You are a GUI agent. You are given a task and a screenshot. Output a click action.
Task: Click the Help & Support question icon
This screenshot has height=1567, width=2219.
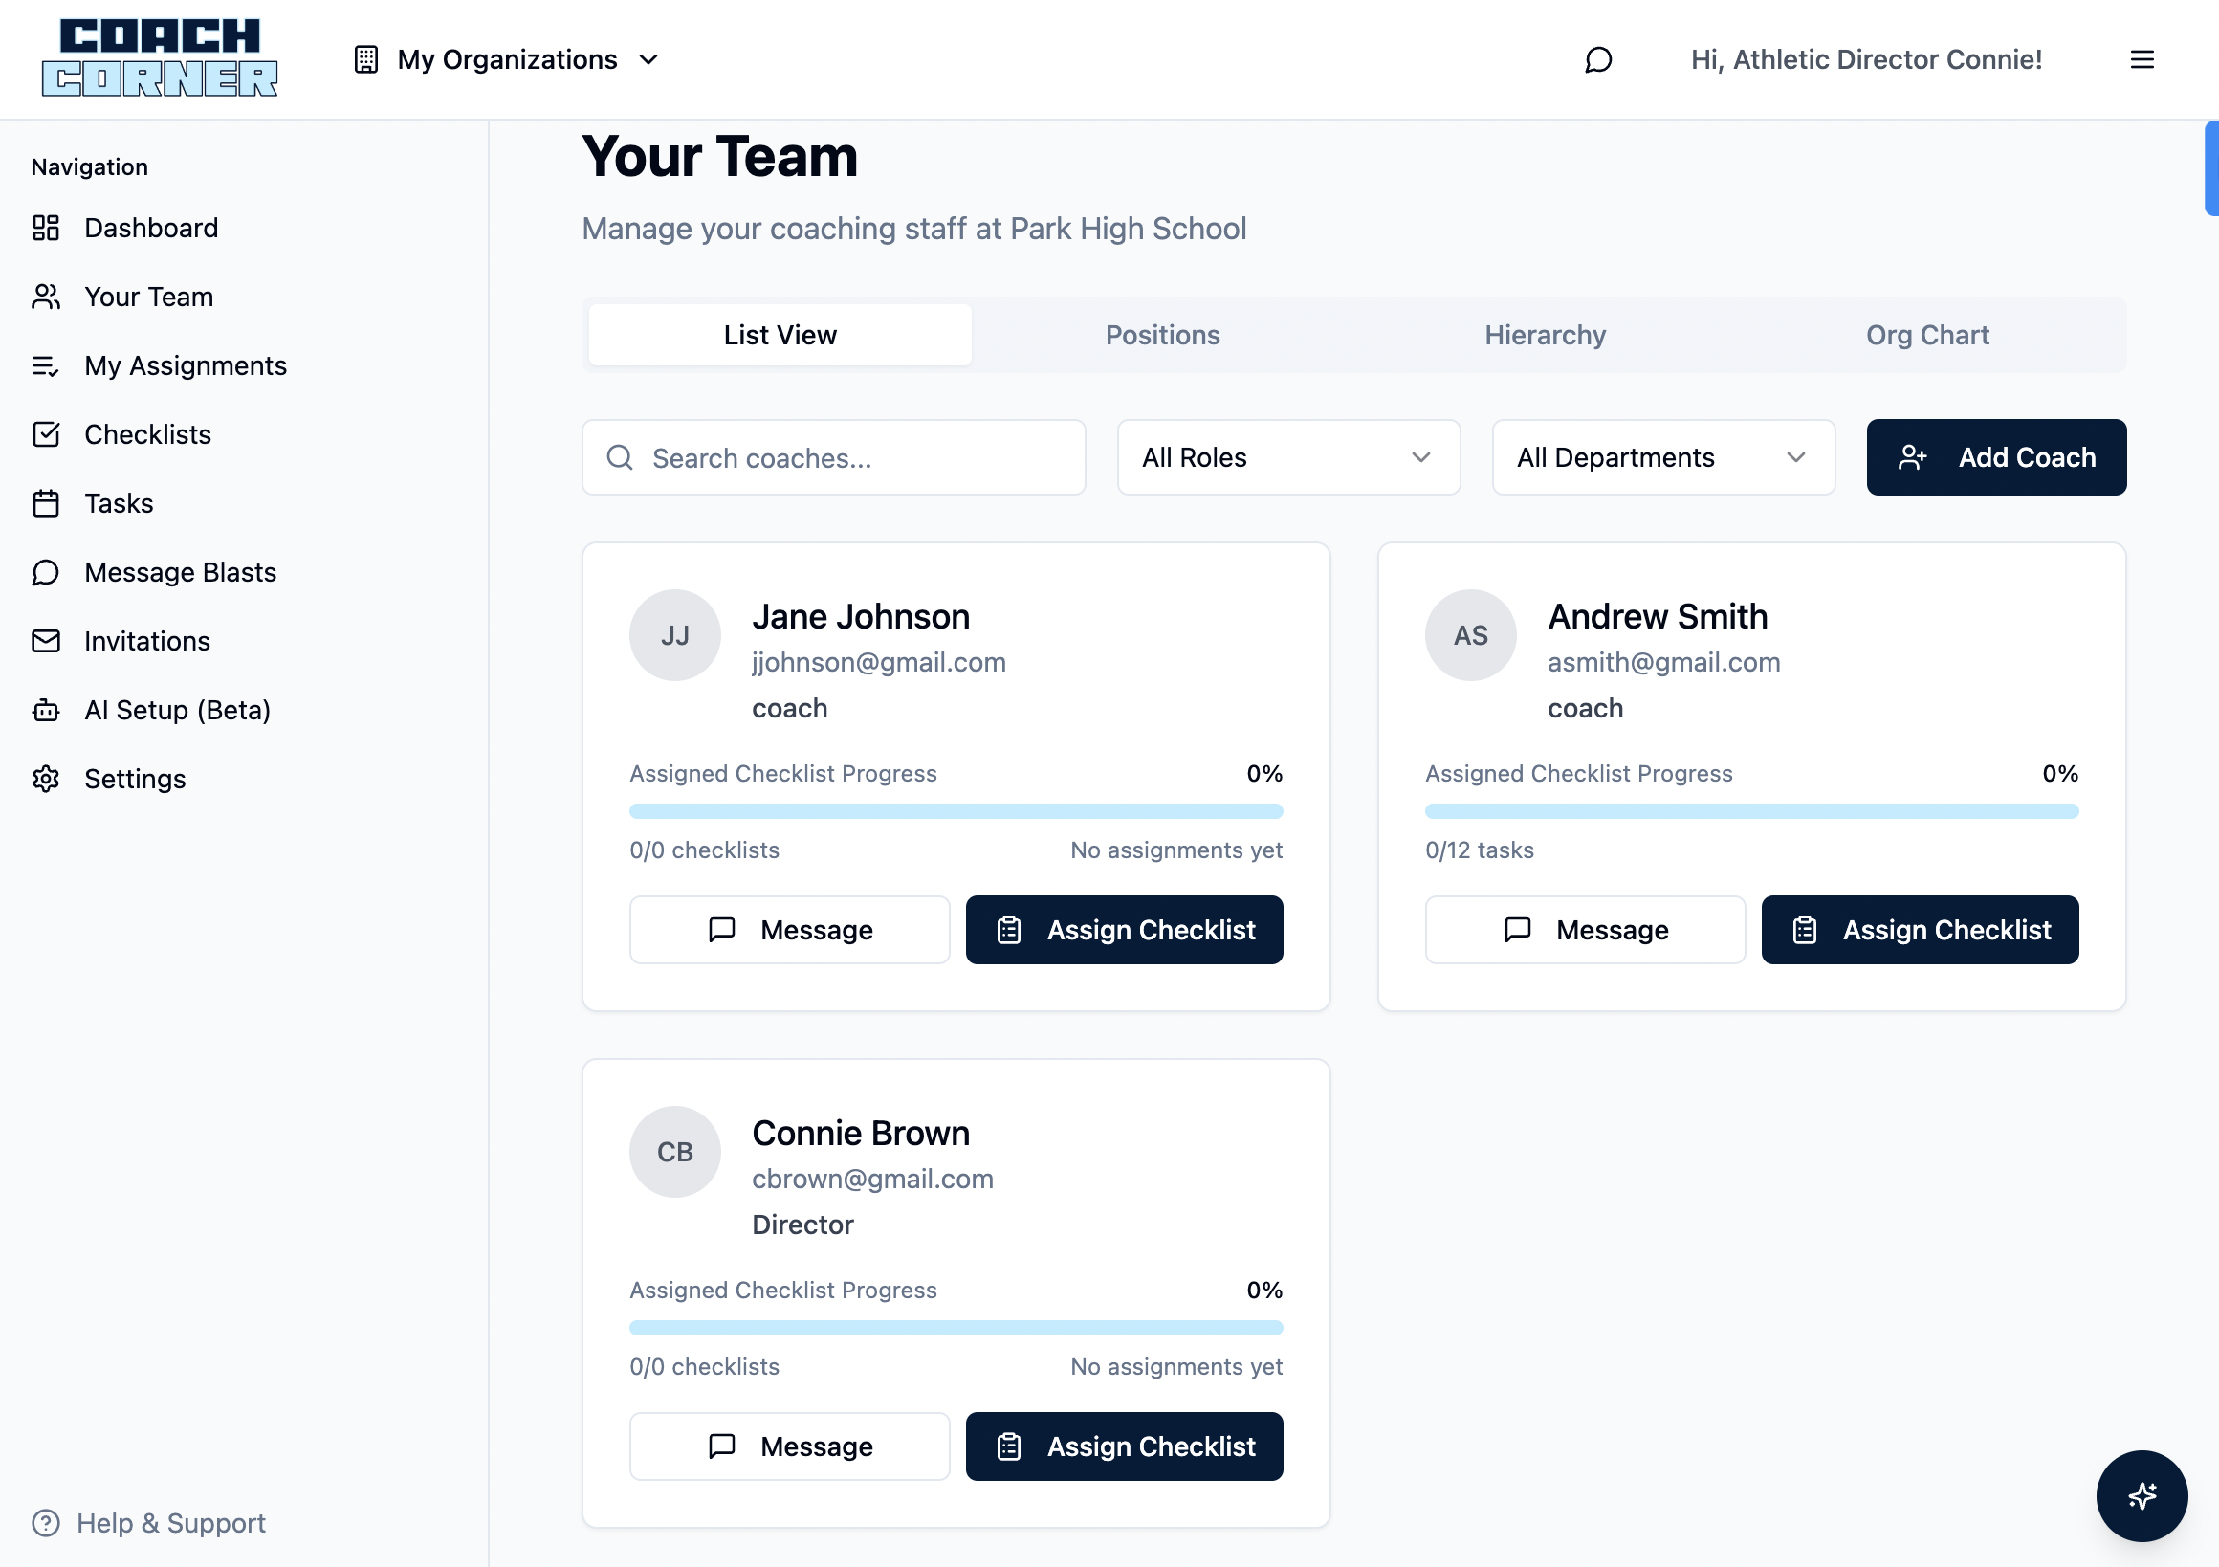click(45, 1523)
